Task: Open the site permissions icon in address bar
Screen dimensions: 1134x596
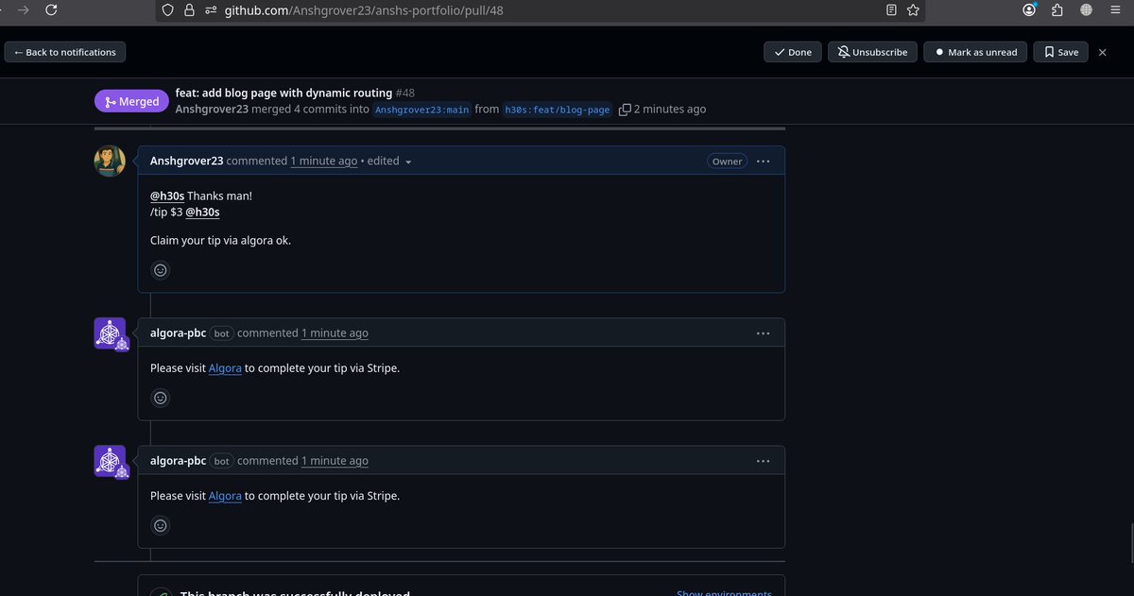Action: coord(210,9)
